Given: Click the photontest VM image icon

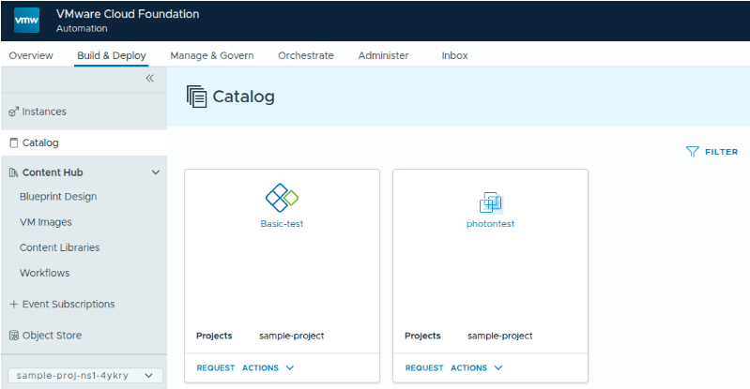Looking at the screenshot, I should click(x=490, y=202).
